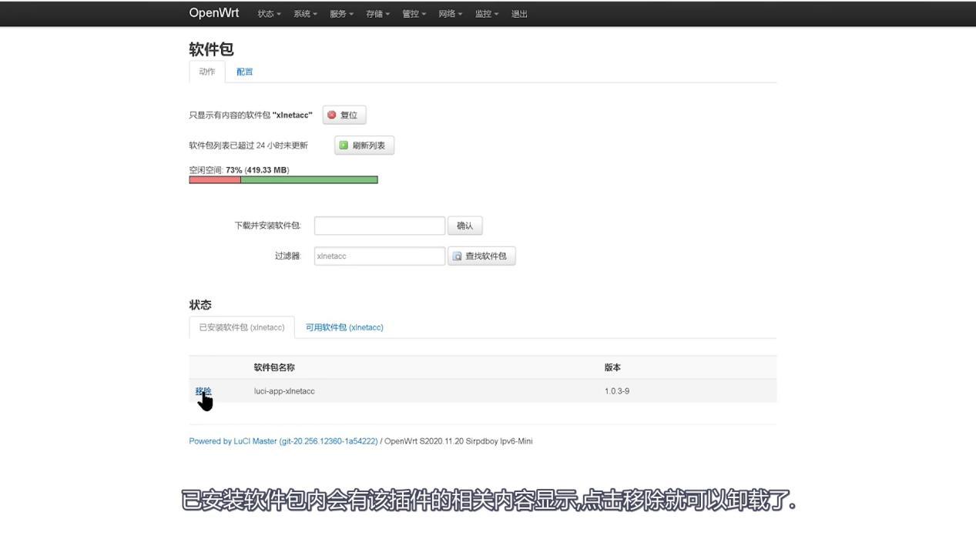
Task: Select the 已安装软件包 tab
Action: click(241, 326)
